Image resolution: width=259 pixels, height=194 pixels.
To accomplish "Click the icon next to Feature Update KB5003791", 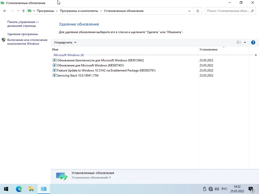I will 55,70.
